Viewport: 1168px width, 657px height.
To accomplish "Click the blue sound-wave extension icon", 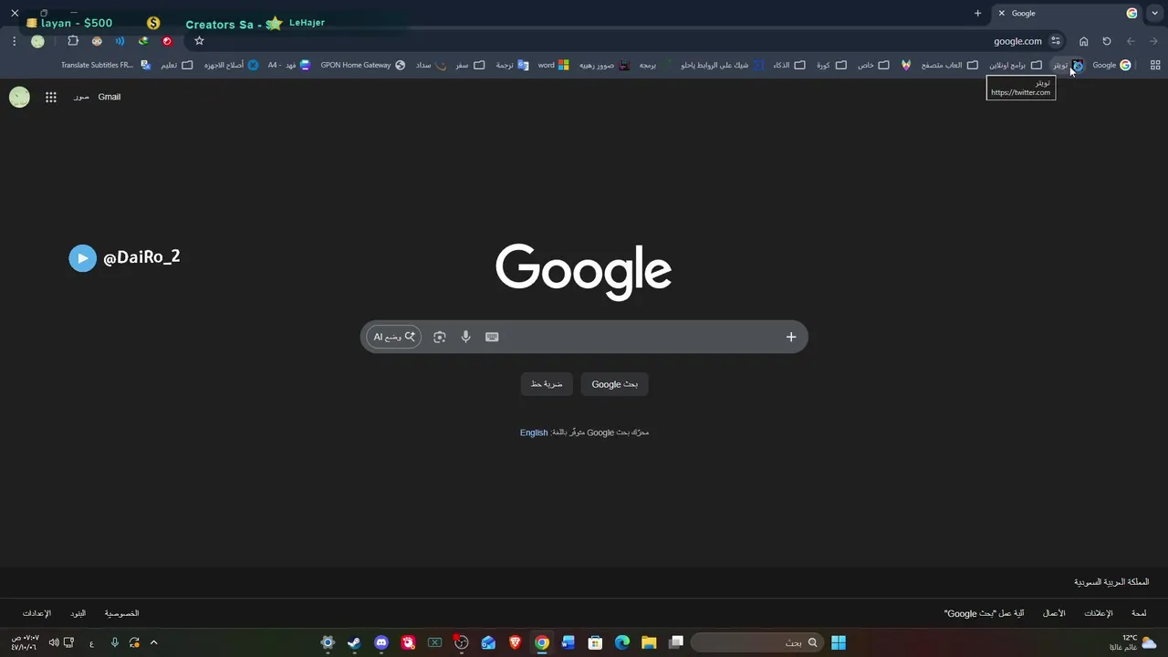I will pos(120,41).
